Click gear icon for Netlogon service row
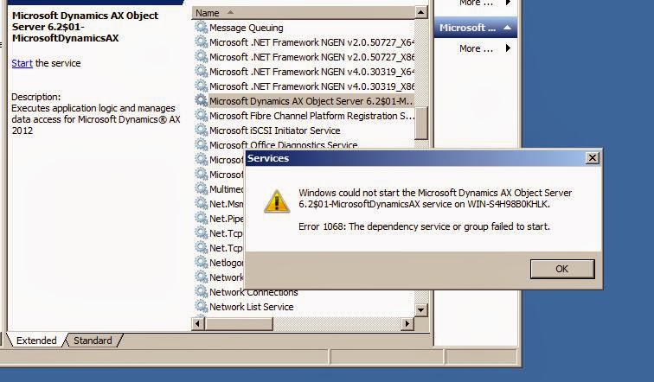654x382 pixels. click(202, 263)
